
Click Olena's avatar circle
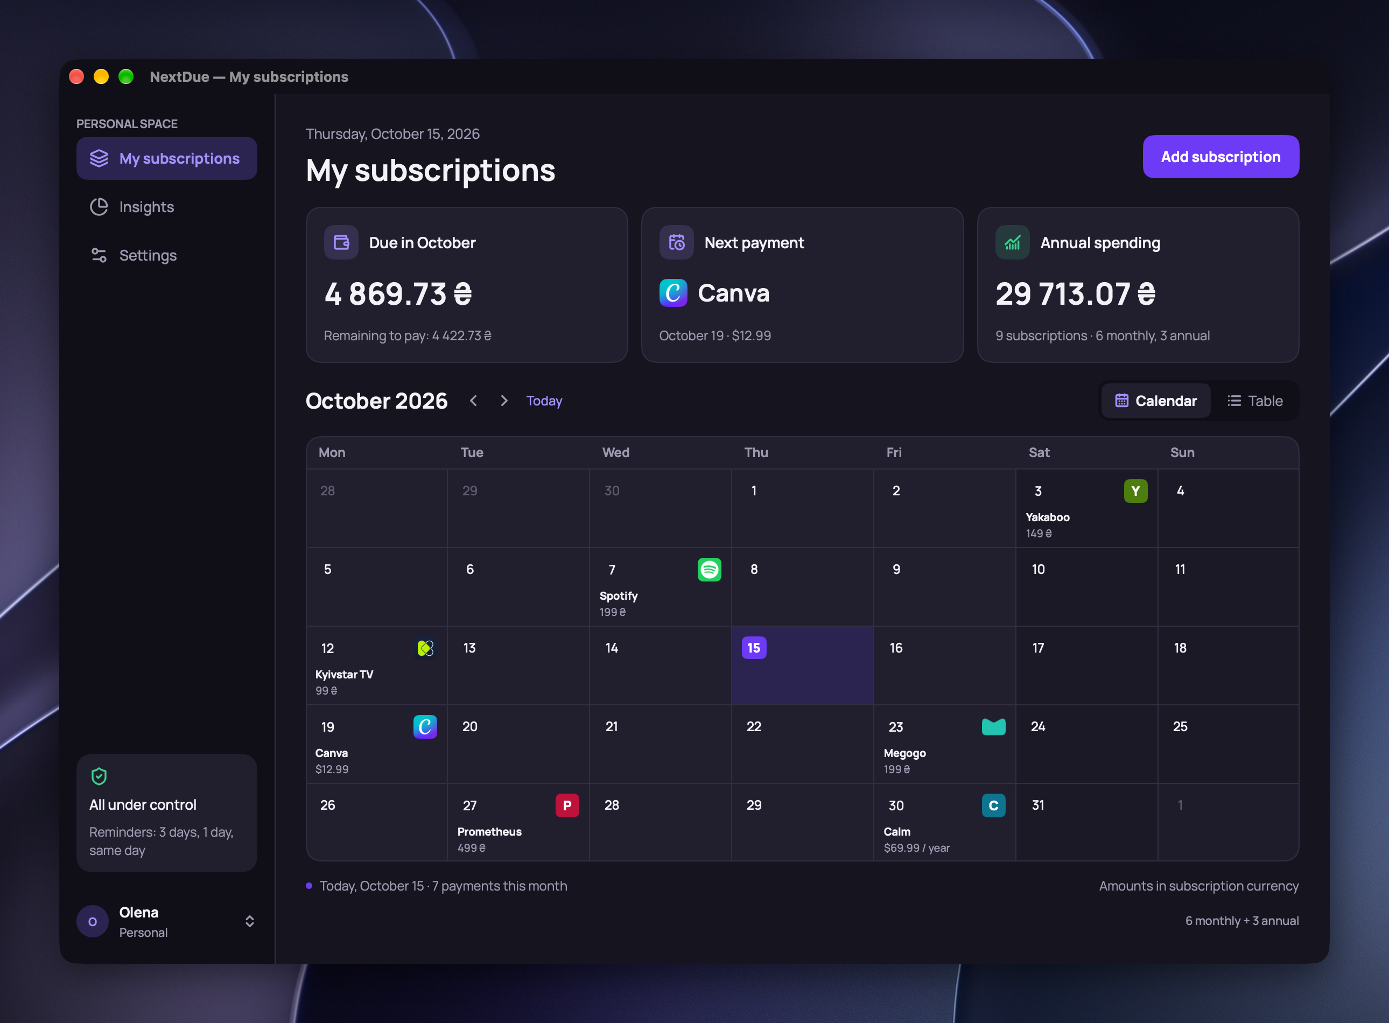pyautogui.click(x=93, y=921)
